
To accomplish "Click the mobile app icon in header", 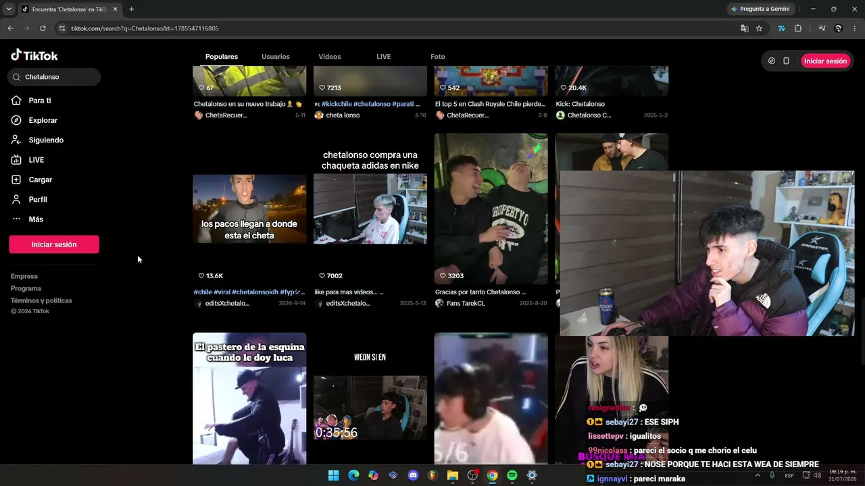I will pos(786,61).
